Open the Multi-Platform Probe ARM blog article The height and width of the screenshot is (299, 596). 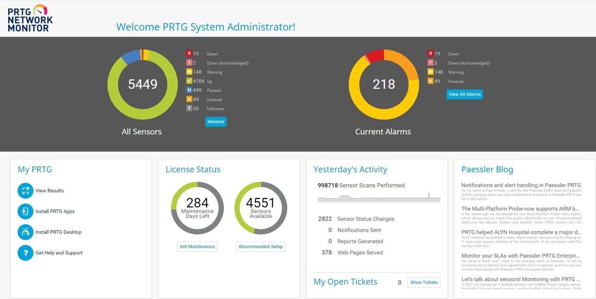pyautogui.click(x=520, y=208)
